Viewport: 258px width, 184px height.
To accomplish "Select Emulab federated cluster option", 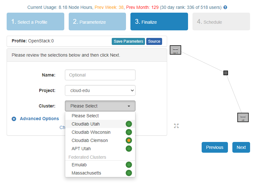I will 79,165.
